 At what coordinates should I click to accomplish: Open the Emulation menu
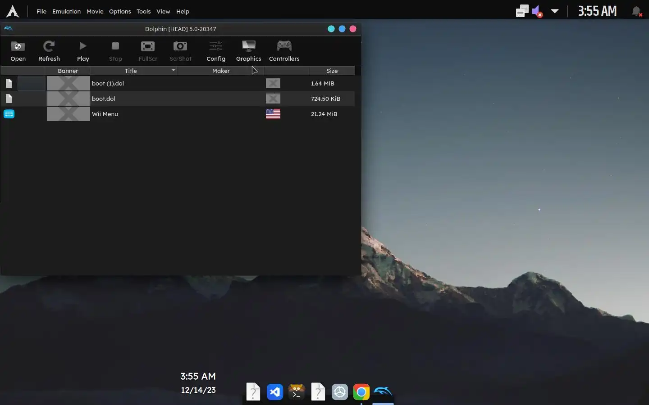click(66, 11)
